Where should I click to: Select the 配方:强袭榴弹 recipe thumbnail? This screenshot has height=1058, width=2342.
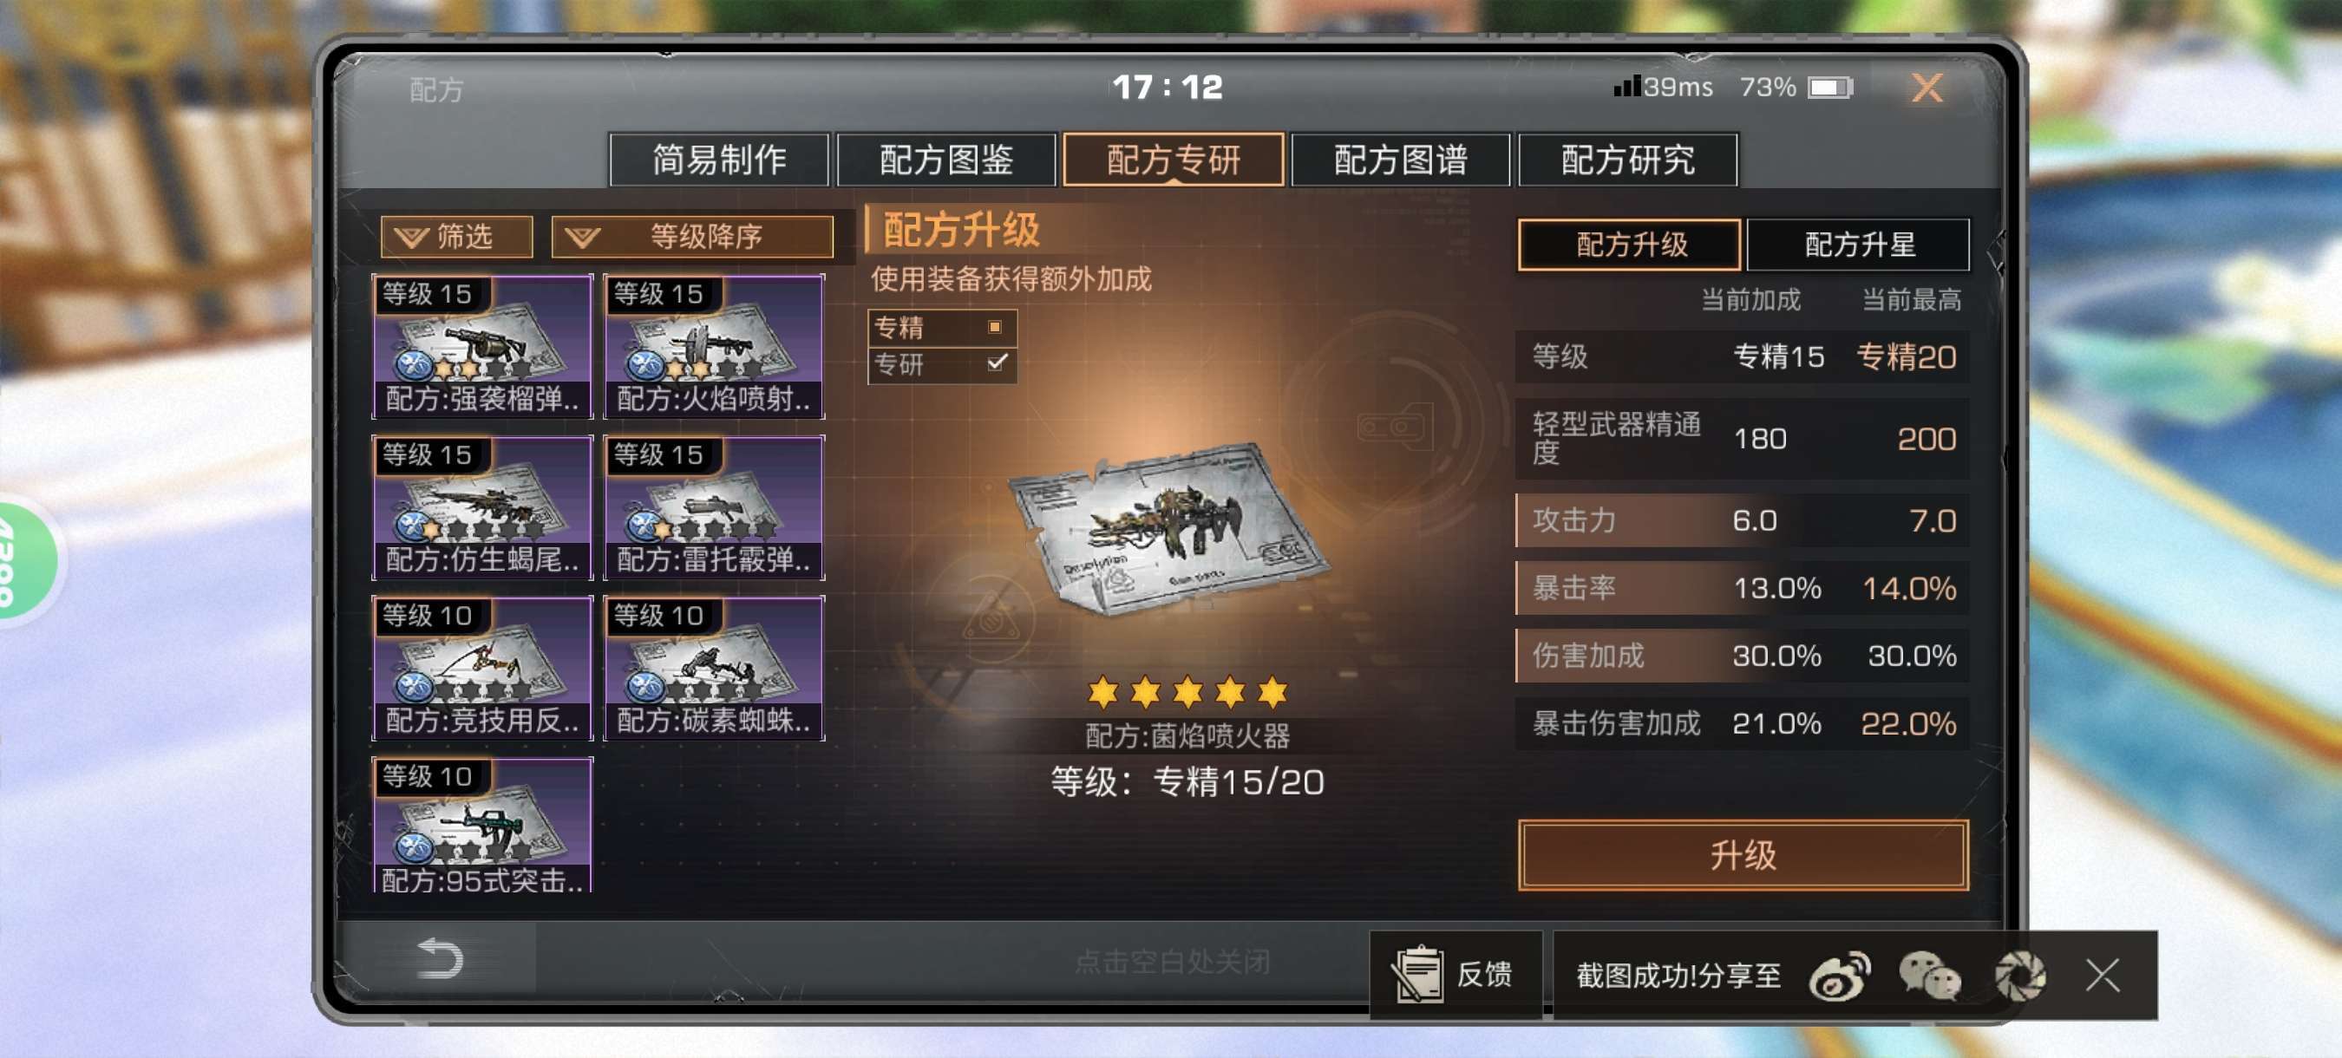[482, 346]
